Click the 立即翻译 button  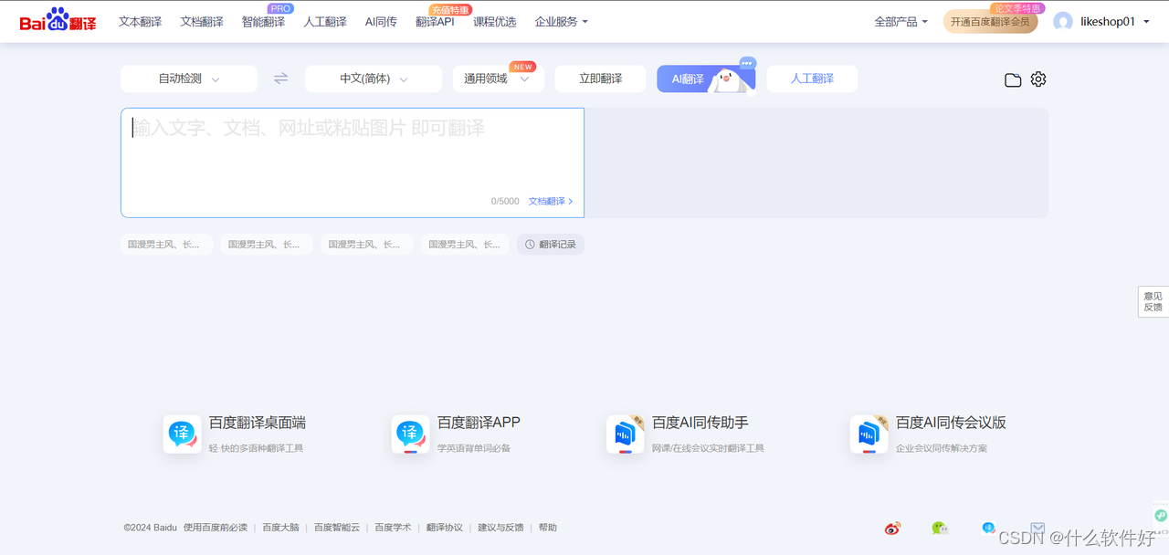[600, 79]
